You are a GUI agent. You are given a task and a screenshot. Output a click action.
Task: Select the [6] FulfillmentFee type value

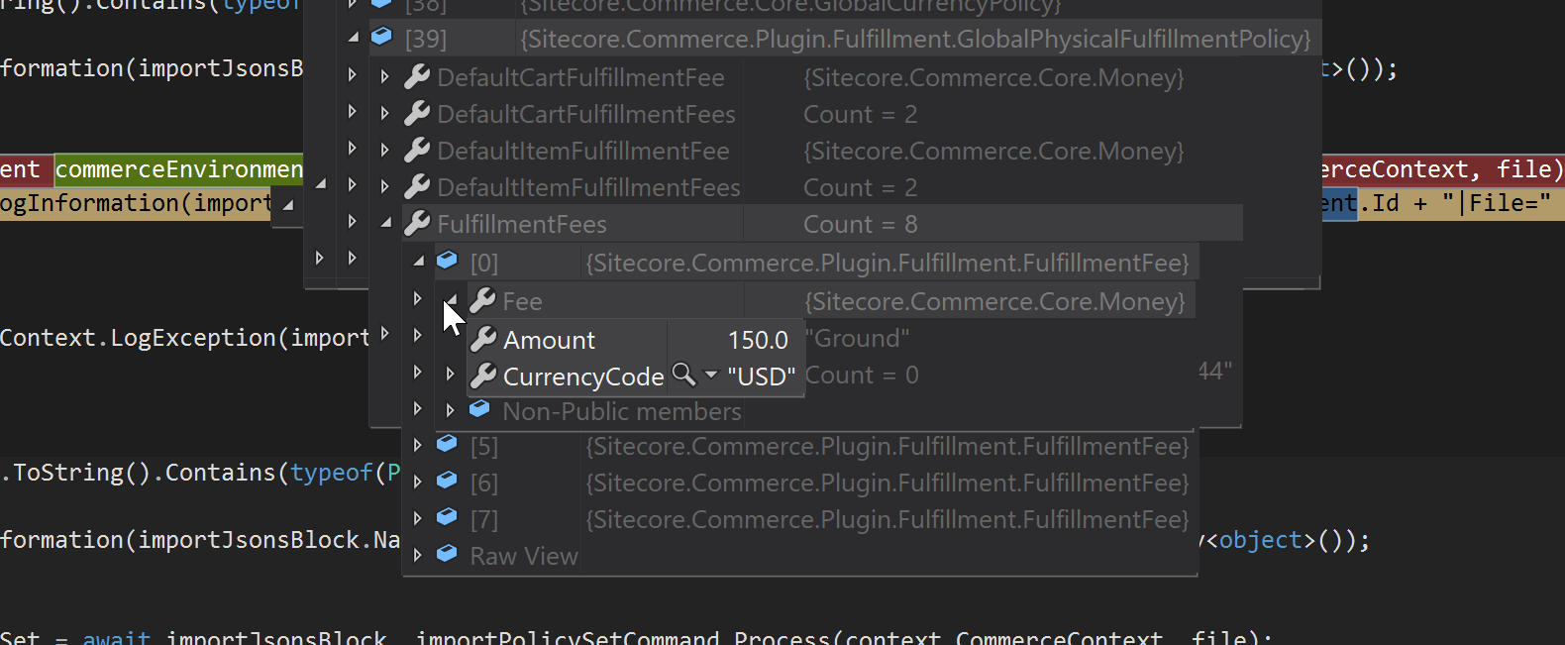click(x=887, y=483)
